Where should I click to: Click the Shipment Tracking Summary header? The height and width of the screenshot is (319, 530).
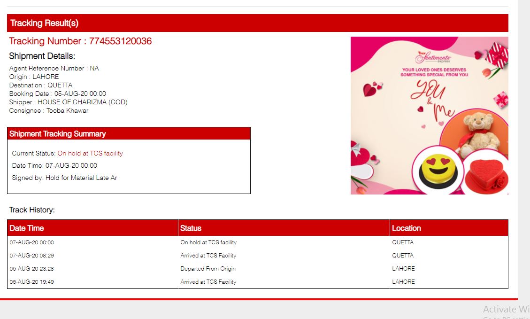[x=129, y=133]
